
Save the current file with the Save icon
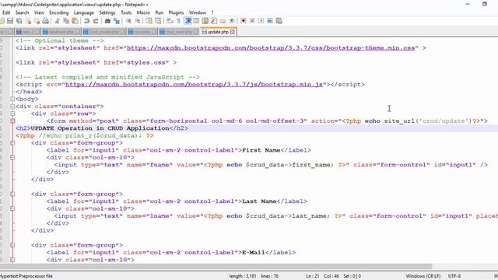click(10, 21)
